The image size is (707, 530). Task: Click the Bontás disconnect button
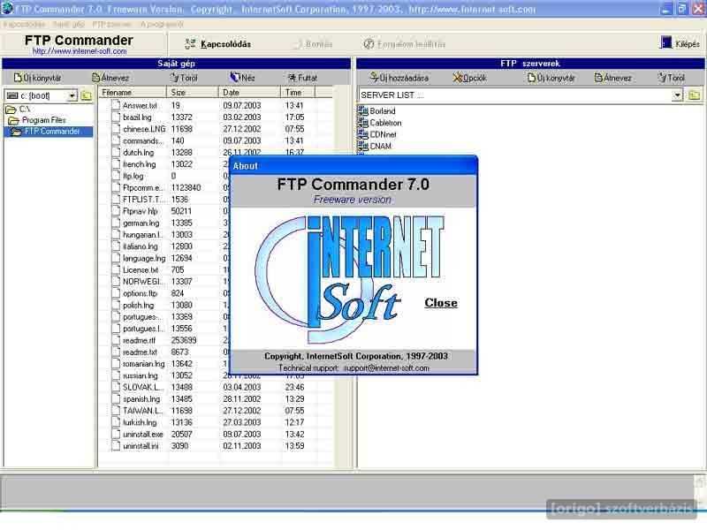tap(314, 44)
